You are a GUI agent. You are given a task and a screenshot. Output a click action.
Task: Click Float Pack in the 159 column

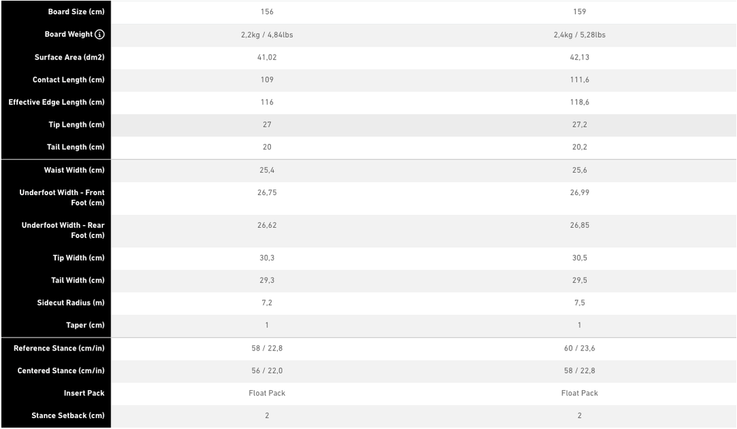[x=579, y=394]
